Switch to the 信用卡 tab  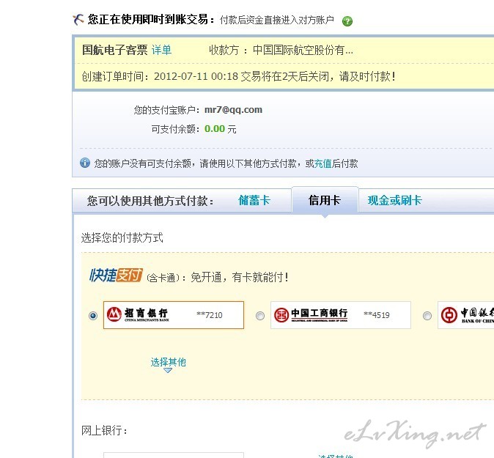[325, 200]
